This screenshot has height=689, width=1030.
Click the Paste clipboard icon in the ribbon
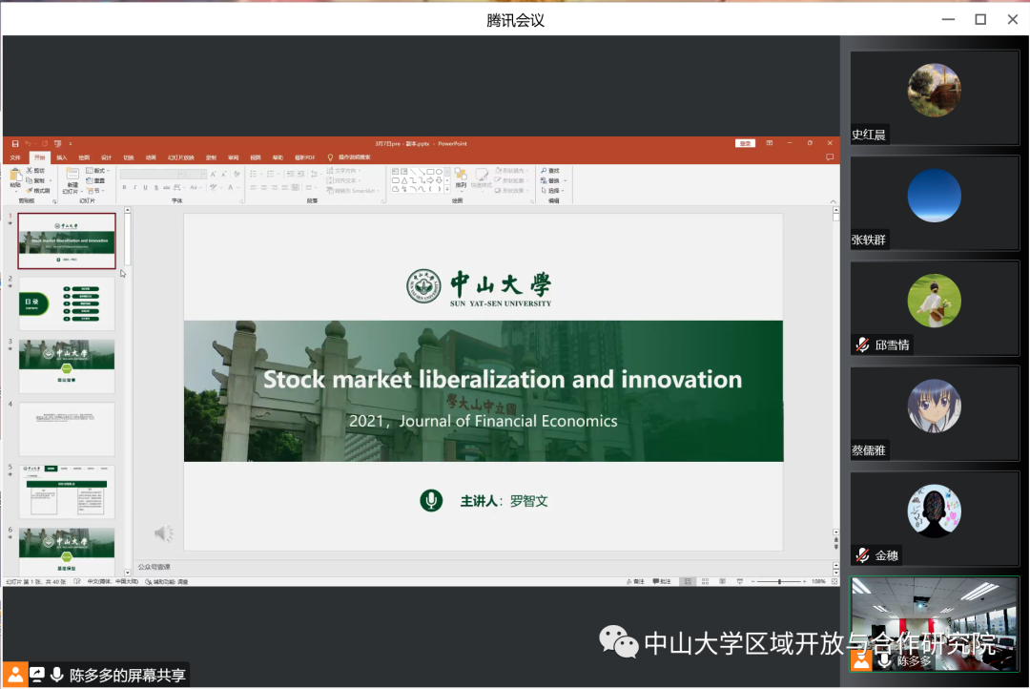tap(16, 175)
